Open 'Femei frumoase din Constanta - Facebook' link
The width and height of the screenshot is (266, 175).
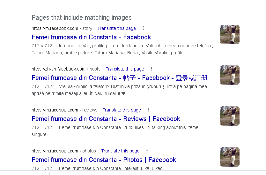91,37
